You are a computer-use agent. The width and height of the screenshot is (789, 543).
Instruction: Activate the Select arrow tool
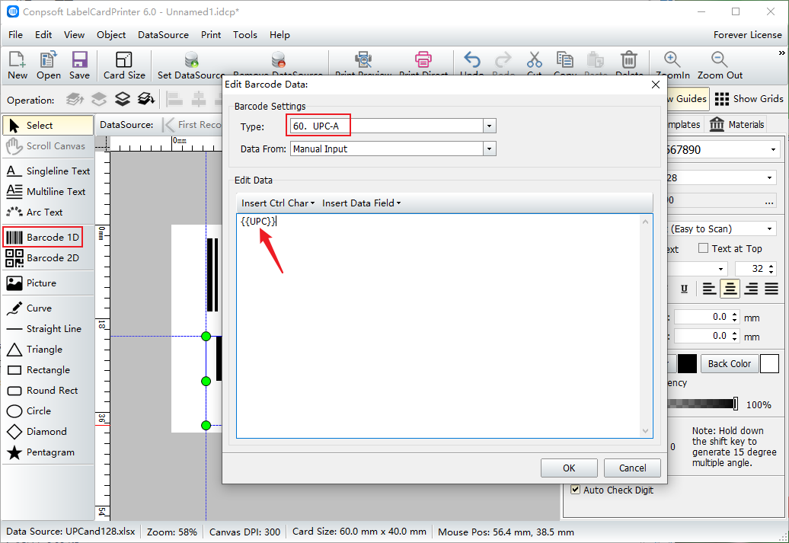click(48, 126)
